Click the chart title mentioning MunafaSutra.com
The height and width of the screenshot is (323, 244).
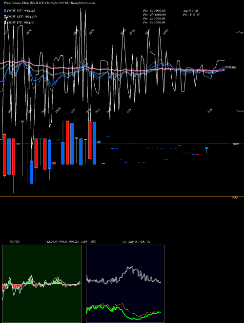coord(49,3)
